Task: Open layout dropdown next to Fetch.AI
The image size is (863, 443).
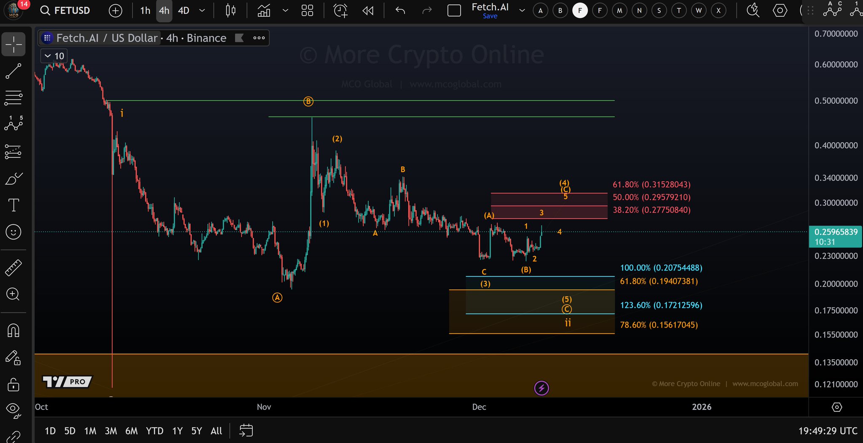Action: pos(522,11)
